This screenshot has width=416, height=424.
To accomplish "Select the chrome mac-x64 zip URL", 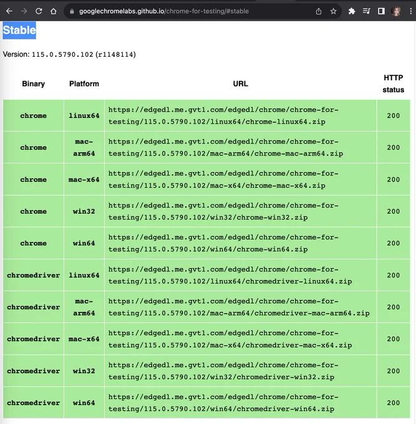I will point(223,180).
